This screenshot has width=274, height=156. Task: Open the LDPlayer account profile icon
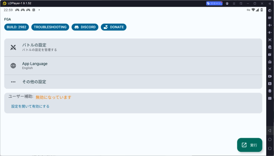(227, 3)
